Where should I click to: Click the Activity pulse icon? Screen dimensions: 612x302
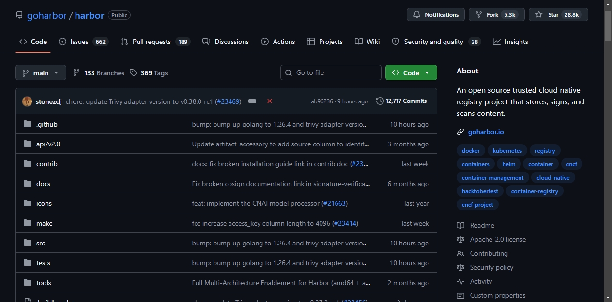click(x=460, y=281)
